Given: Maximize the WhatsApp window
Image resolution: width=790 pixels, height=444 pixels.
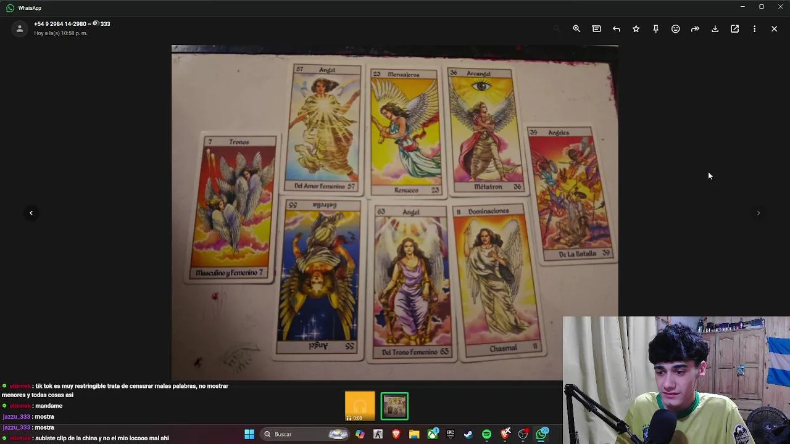Looking at the screenshot, I should coord(762,7).
